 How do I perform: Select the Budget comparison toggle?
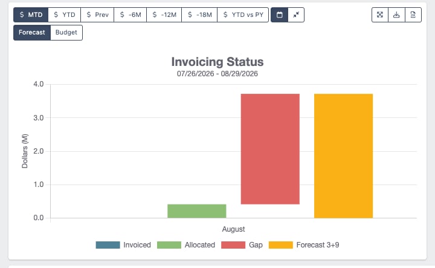(66, 33)
